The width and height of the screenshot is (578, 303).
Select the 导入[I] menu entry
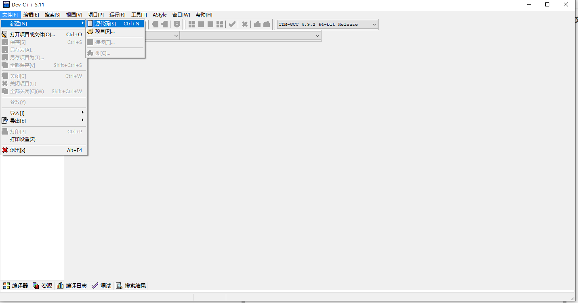coord(44,113)
